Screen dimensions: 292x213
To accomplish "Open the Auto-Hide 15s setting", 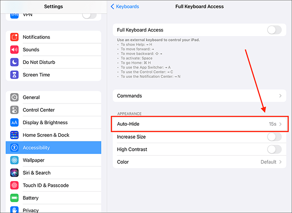I will coord(199,124).
